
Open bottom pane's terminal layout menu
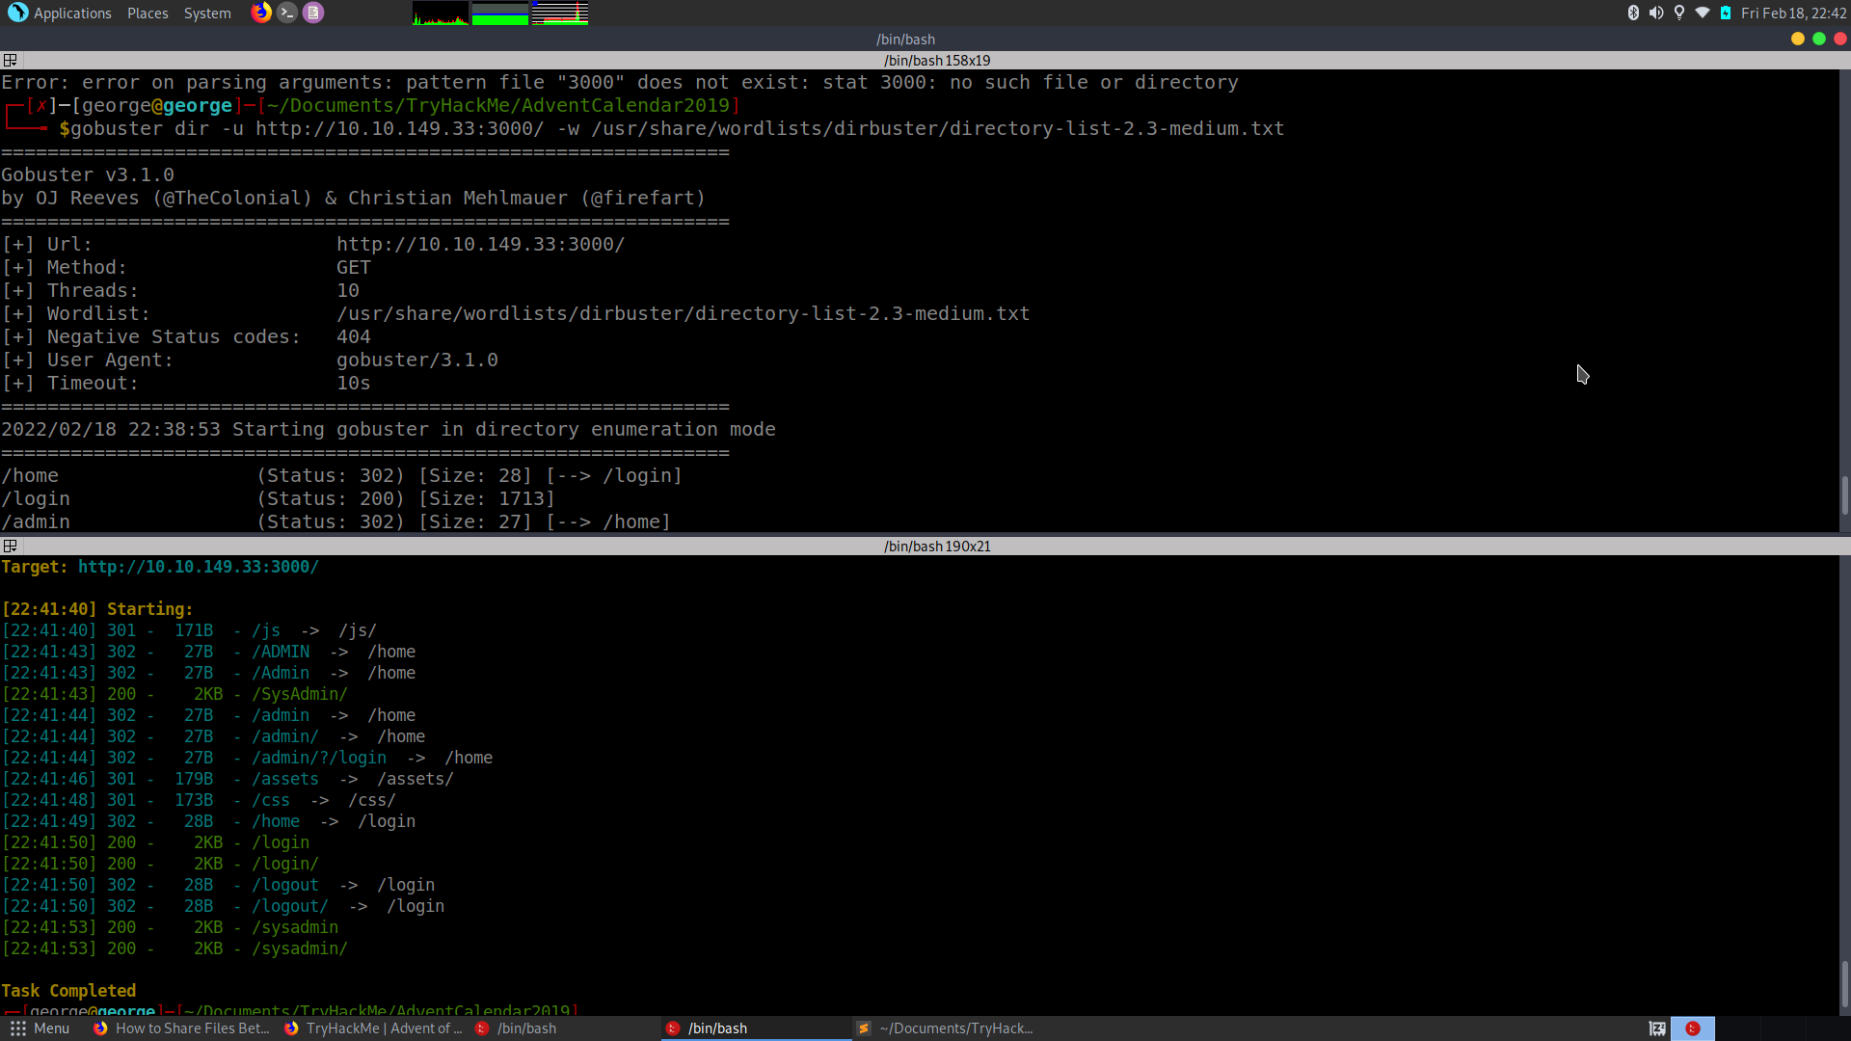[10, 546]
